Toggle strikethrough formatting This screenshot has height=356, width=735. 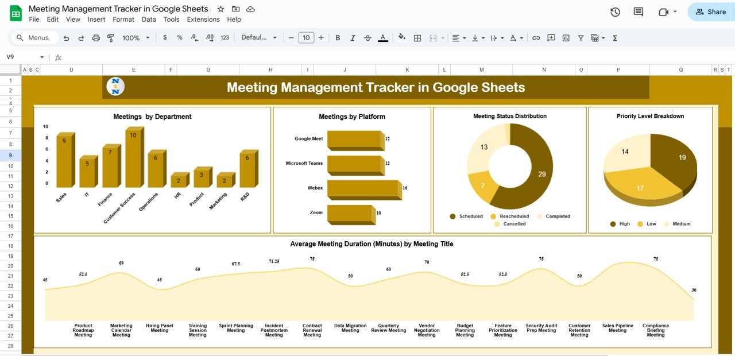tap(367, 37)
